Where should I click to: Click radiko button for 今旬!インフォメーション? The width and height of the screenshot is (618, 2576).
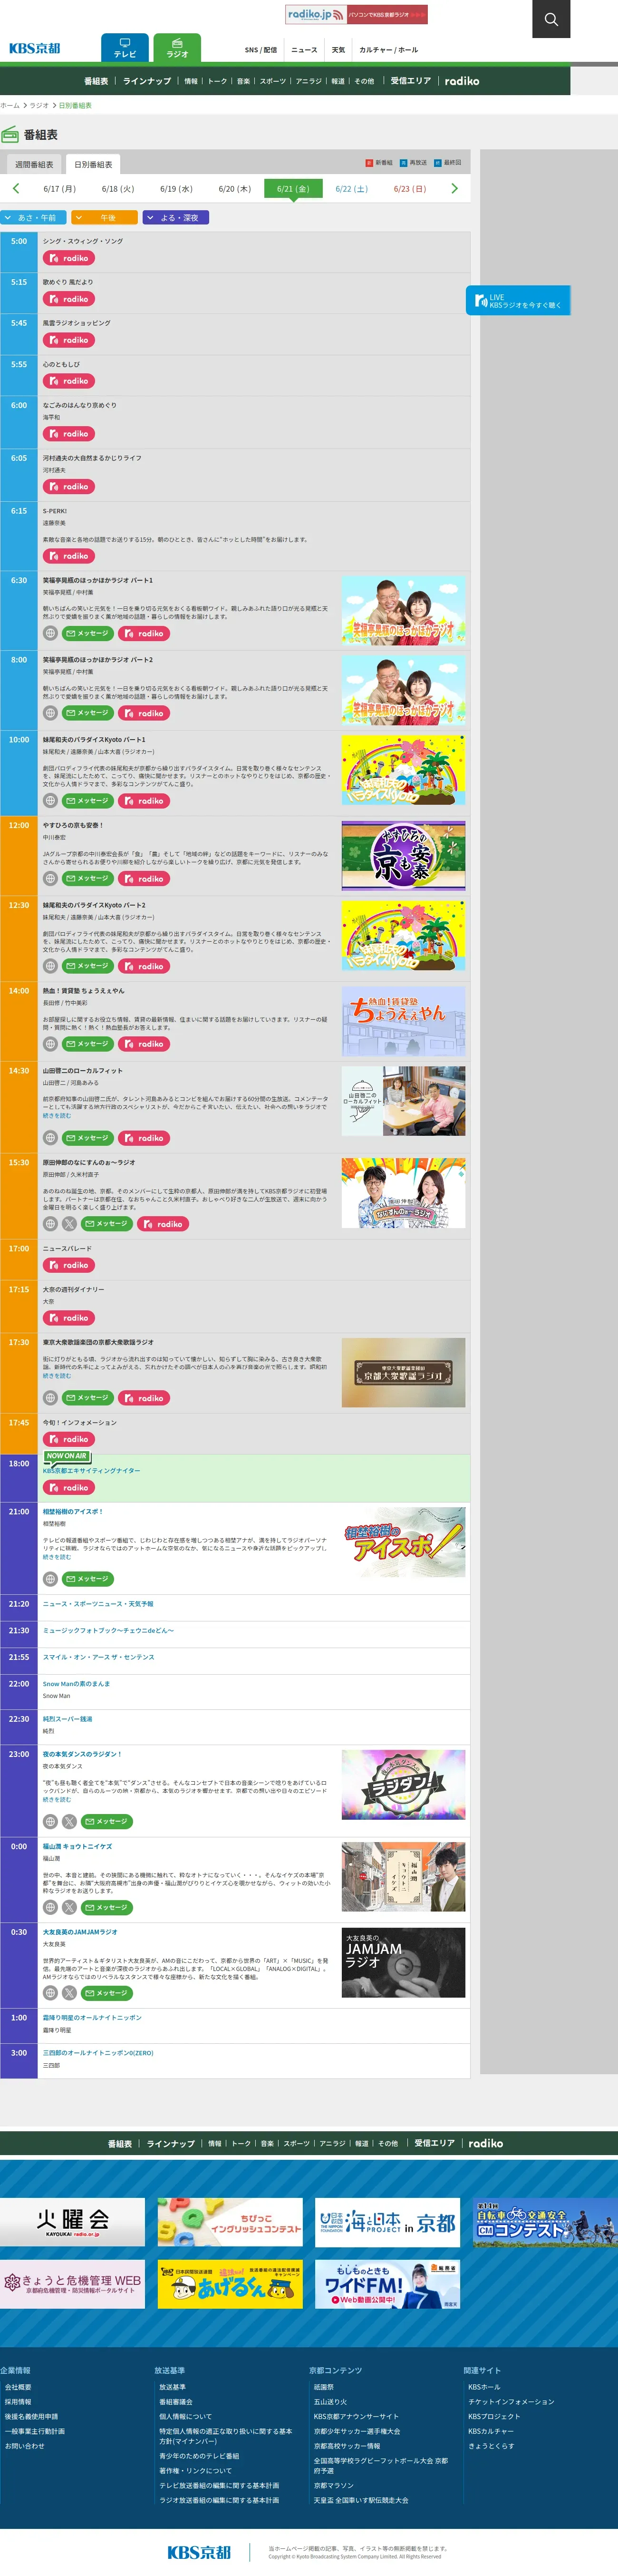pyautogui.click(x=68, y=1439)
